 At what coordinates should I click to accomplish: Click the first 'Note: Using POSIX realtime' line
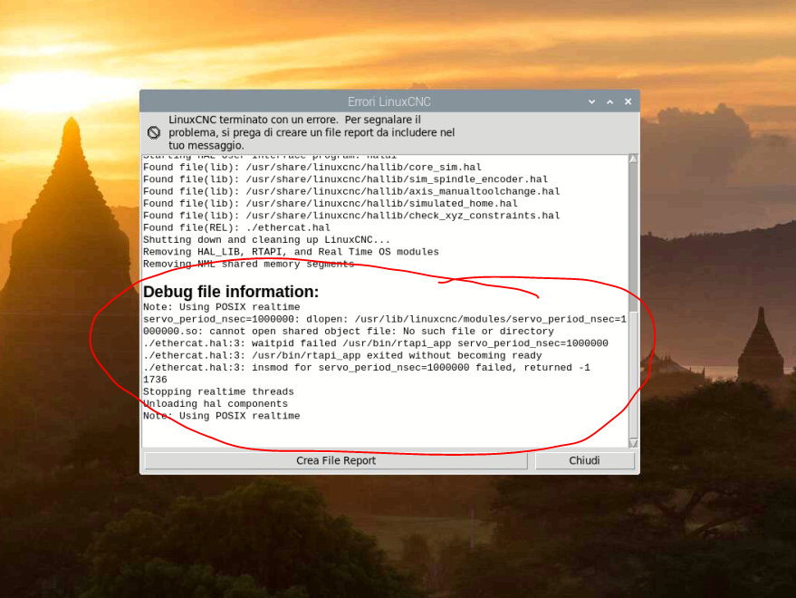[221, 307]
